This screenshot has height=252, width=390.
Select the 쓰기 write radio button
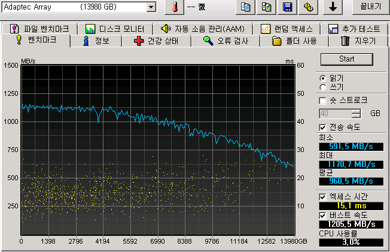point(323,87)
